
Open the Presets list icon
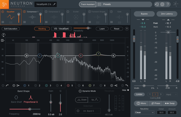tap(99, 4)
